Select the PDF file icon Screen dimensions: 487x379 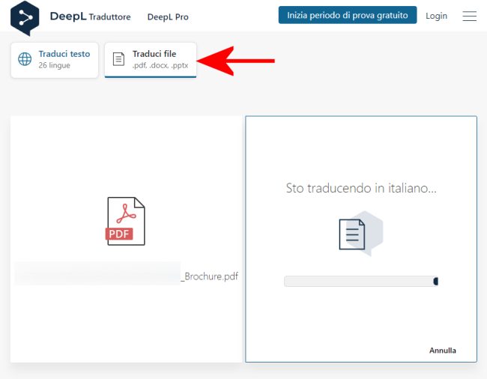(x=125, y=221)
